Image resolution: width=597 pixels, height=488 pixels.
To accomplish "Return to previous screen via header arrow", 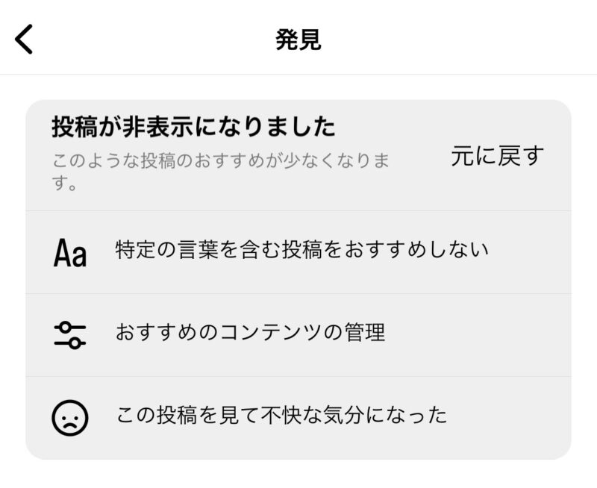I will click(x=24, y=40).
